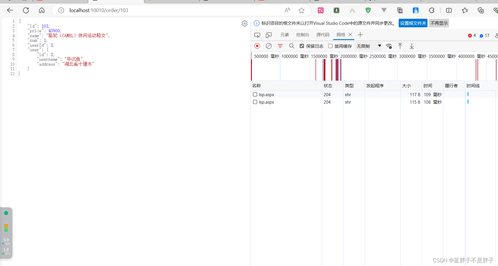The width and height of the screenshot is (498, 266).
Task: Open the read aloud option
Action: tap(287, 10)
